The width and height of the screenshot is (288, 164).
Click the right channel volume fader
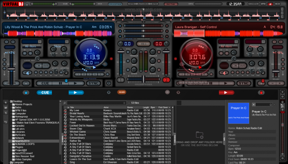[x=166, y=52]
